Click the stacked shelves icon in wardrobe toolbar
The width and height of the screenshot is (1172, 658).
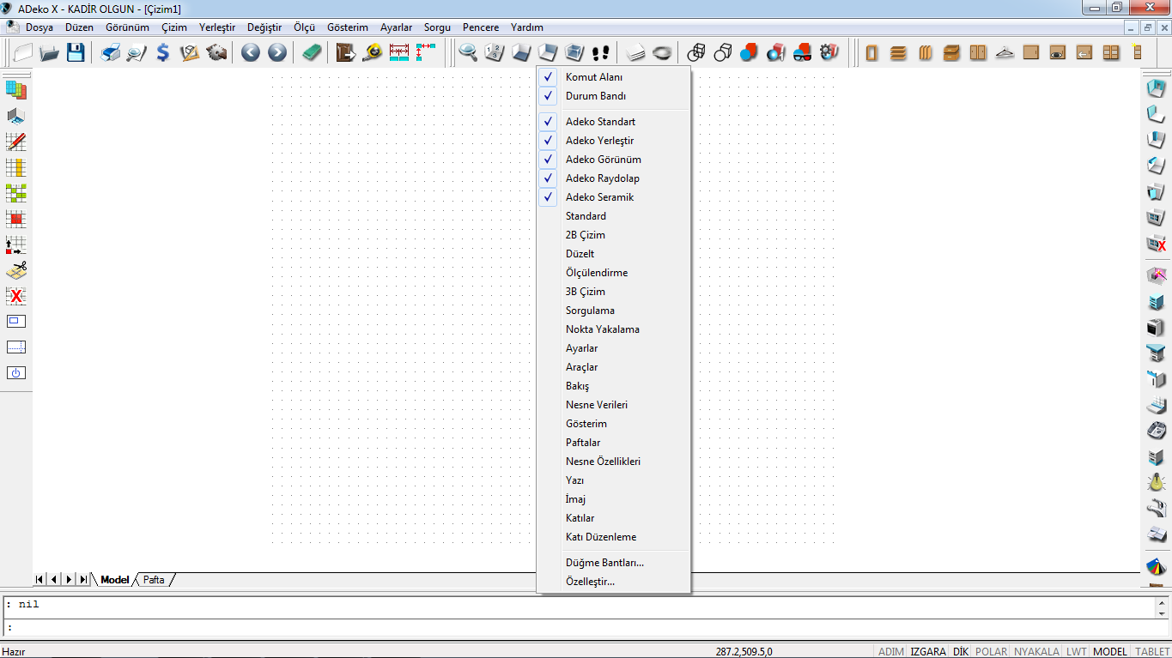click(898, 53)
